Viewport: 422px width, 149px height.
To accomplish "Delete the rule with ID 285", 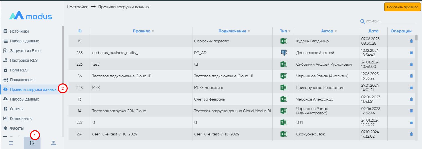I will click(x=411, y=53).
